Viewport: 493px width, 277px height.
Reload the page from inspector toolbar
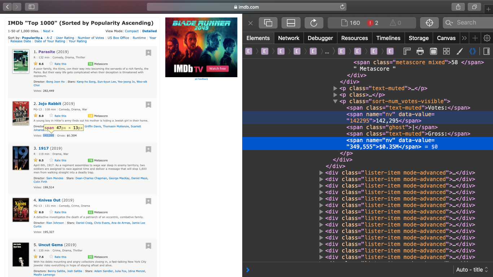pyautogui.click(x=314, y=23)
